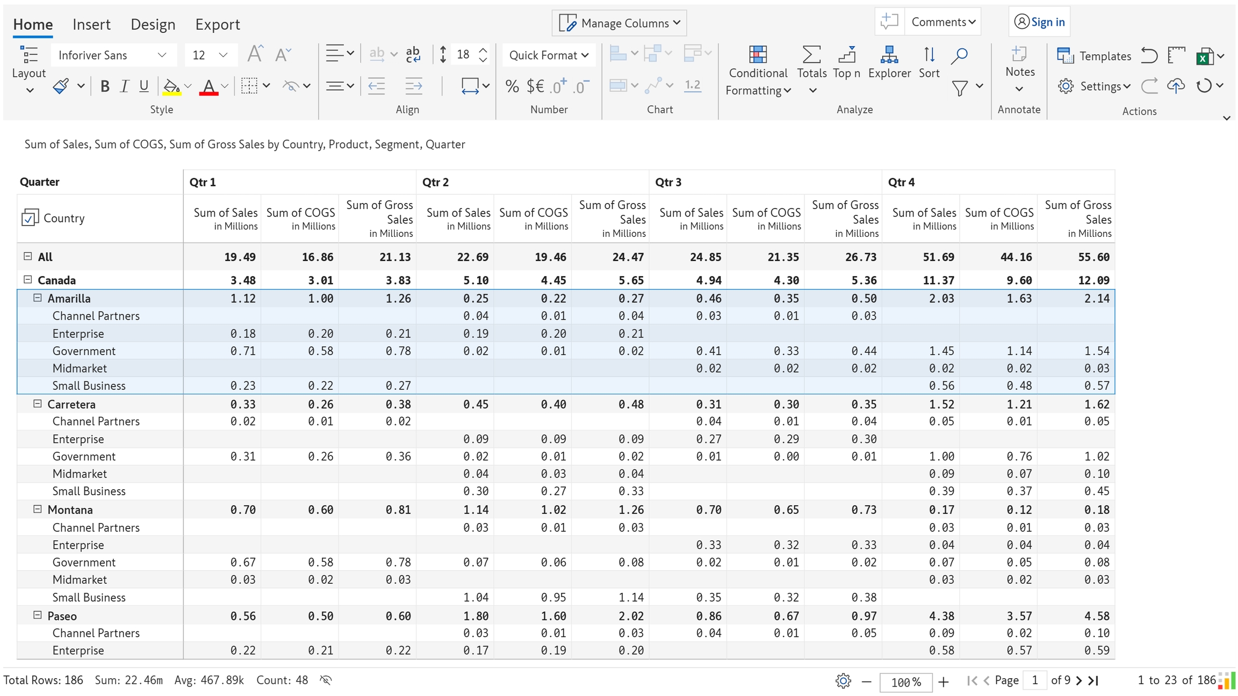Switch to the Insert tab
The image size is (1238, 696).
91,24
